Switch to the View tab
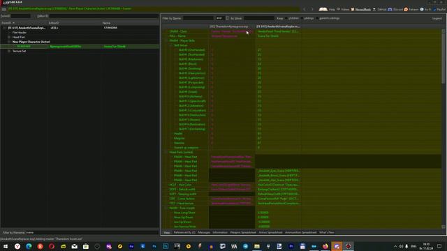 click(167, 232)
